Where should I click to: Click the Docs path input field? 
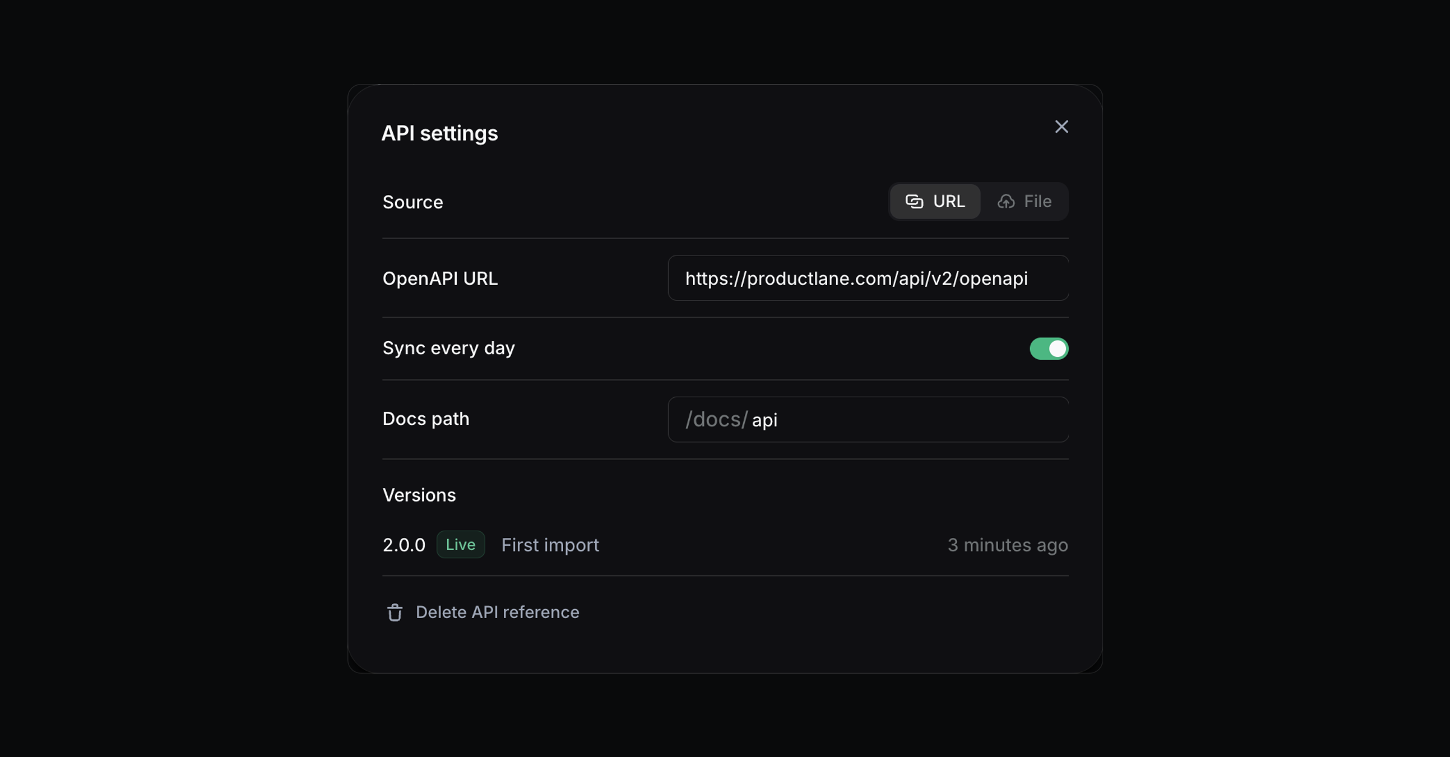pos(868,420)
